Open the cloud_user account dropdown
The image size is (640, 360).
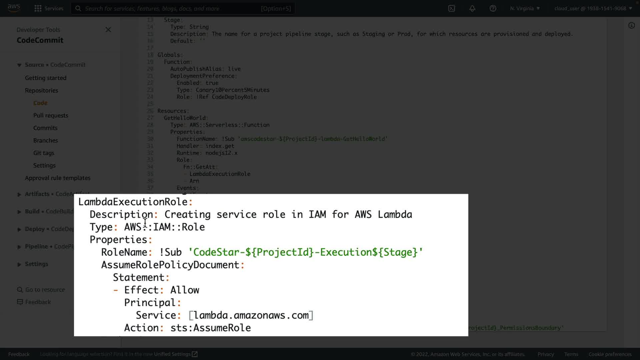593,8
